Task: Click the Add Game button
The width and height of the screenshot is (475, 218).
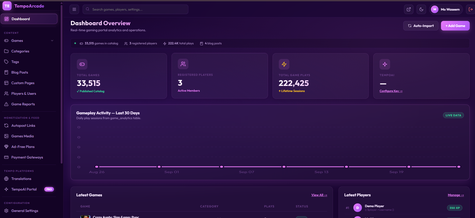Action: 455,26
